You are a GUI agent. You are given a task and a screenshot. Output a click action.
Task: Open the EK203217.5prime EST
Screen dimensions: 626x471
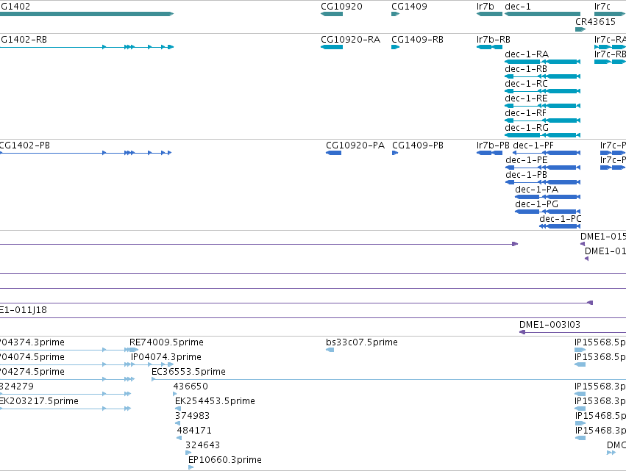[x=65, y=409]
